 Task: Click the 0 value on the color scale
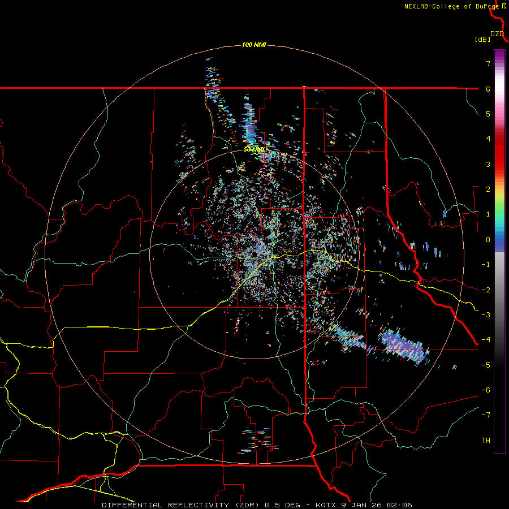pyautogui.click(x=488, y=240)
